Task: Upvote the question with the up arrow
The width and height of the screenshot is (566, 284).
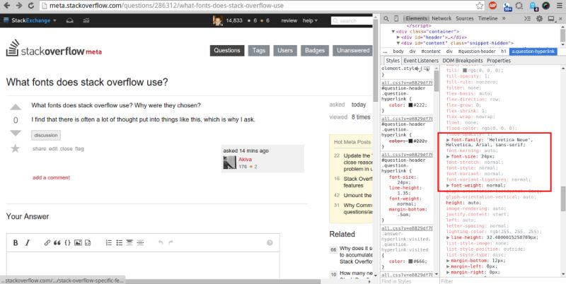Action: pyautogui.click(x=16, y=107)
